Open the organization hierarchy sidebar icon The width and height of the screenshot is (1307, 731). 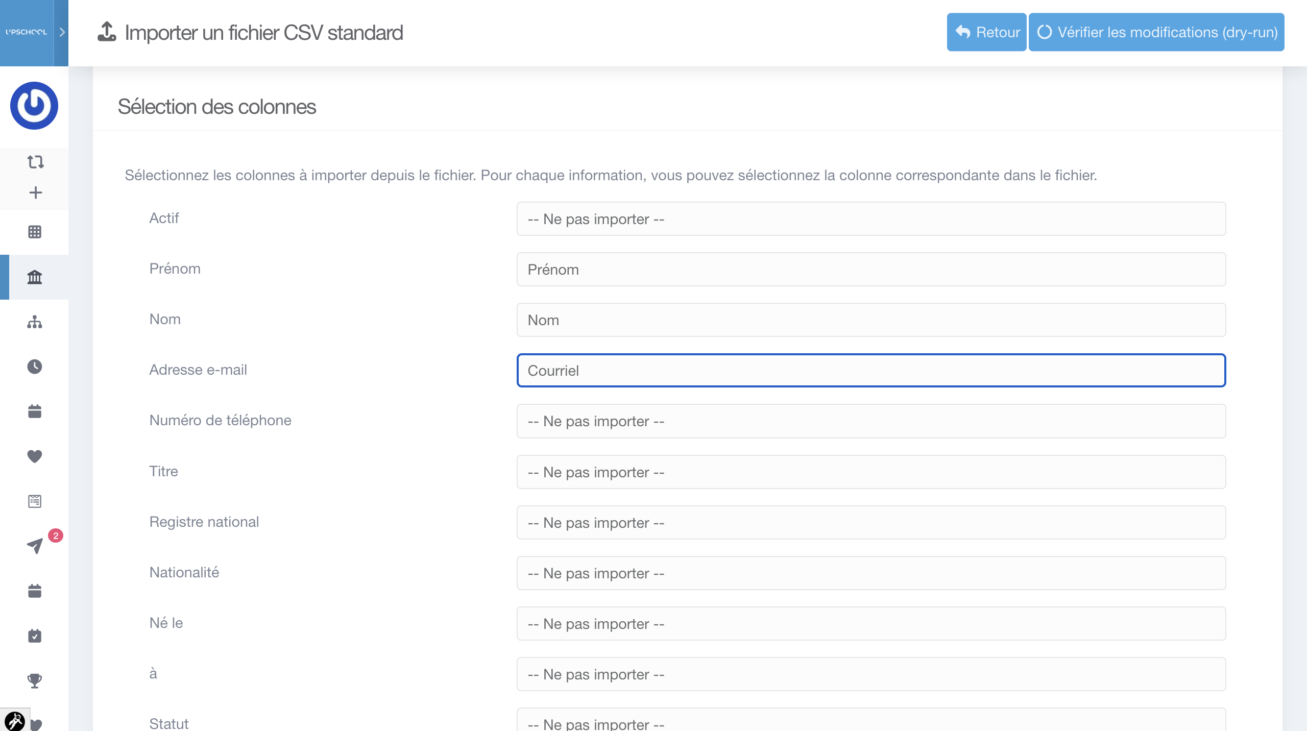(35, 322)
